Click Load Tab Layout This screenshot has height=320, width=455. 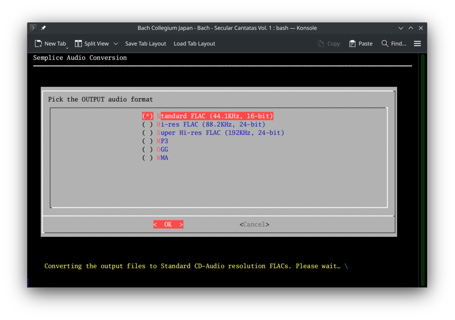click(194, 43)
